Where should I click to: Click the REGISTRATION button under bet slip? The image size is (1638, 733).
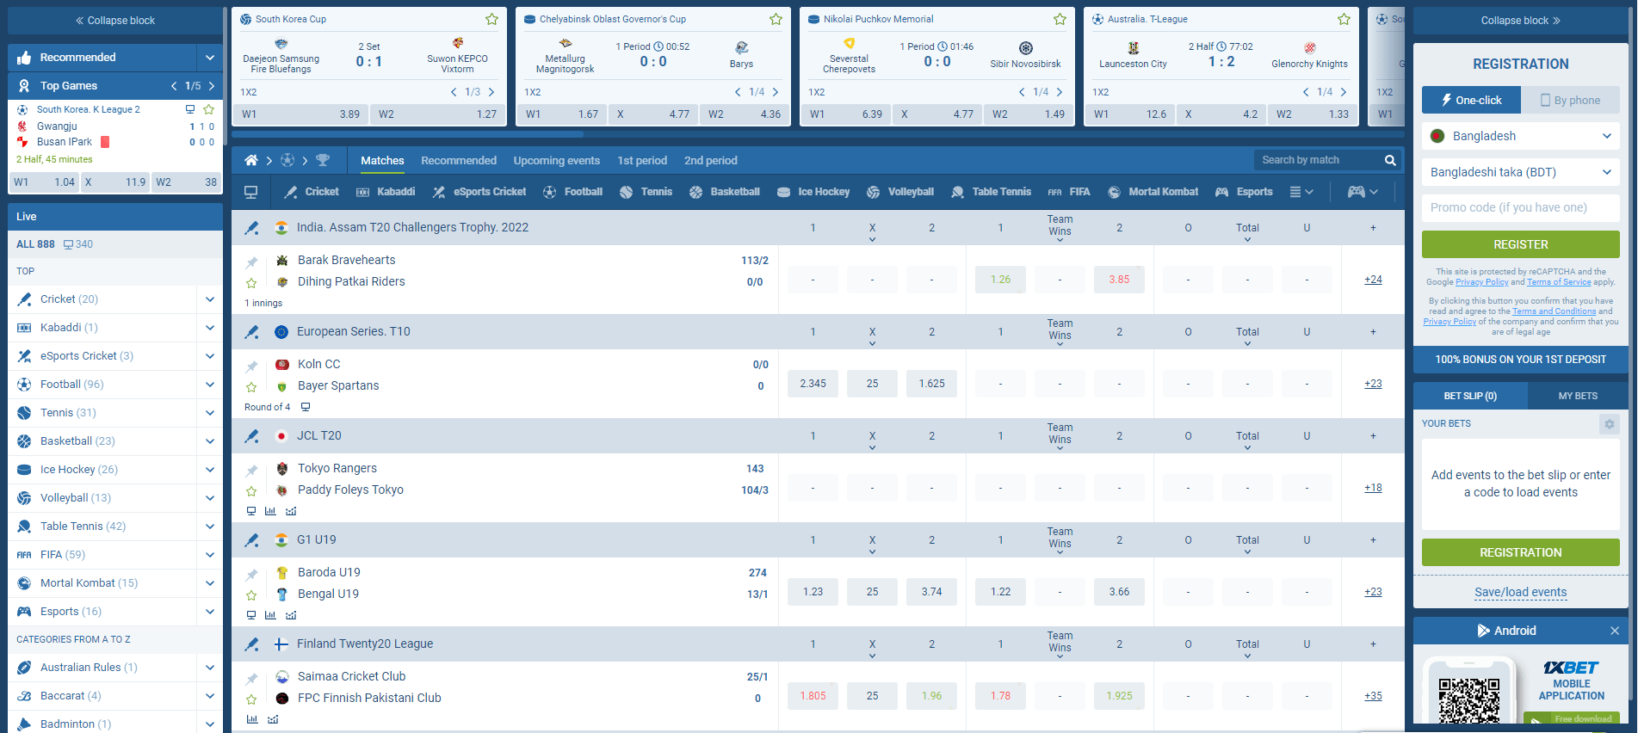(1520, 552)
